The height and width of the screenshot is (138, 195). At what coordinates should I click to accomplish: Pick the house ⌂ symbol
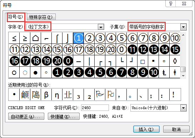36,38
